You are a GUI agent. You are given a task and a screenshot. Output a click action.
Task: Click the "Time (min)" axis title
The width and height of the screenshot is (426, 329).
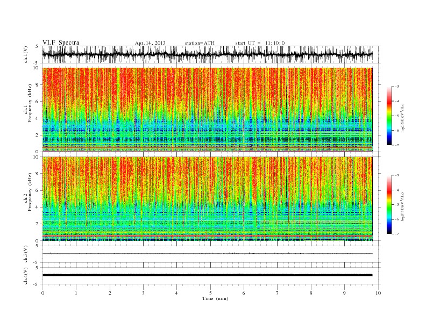pos(215,298)
